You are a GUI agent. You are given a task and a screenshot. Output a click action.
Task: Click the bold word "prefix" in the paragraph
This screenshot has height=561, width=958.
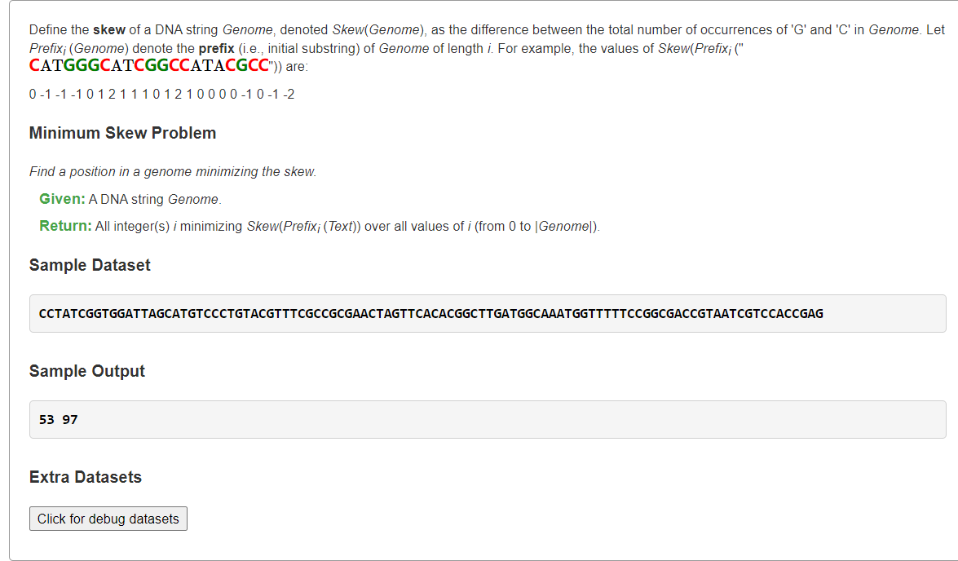coord(217,48)
